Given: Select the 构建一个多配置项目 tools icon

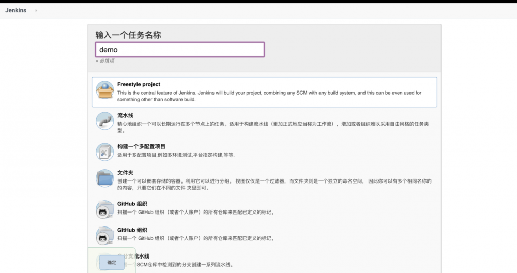Looking at the screenshot, I should (105, 152).
